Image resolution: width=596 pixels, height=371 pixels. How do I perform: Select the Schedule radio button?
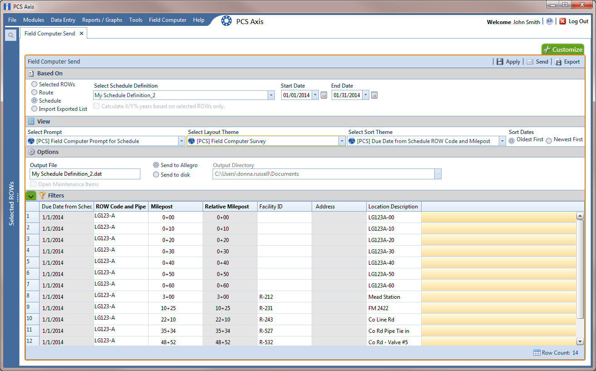[x=35, y=101]
